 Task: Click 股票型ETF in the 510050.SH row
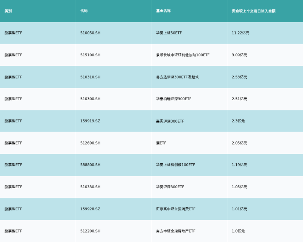13,33
